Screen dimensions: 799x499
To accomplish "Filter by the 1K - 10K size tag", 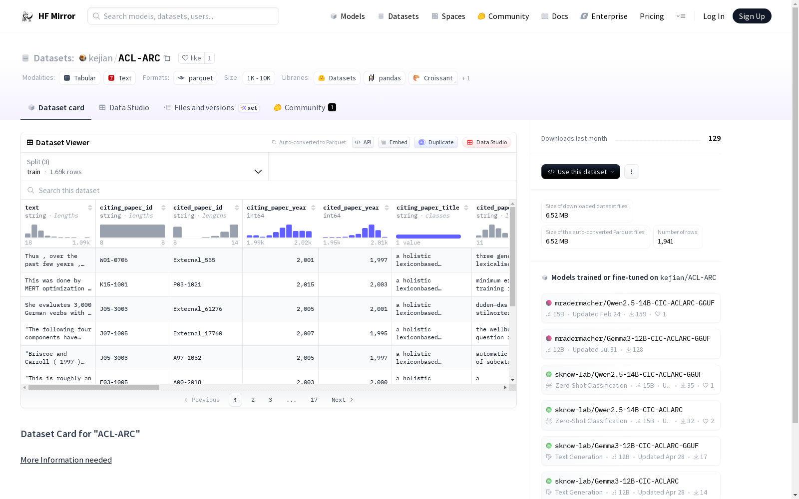I will 259,78.
